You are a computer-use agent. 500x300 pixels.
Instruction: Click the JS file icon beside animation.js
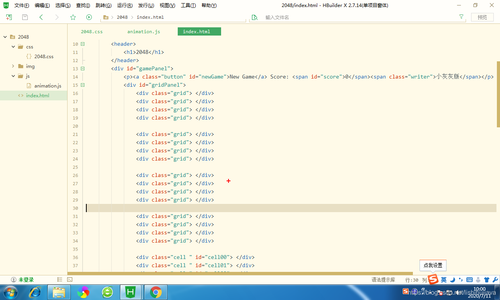click(29, 86)
